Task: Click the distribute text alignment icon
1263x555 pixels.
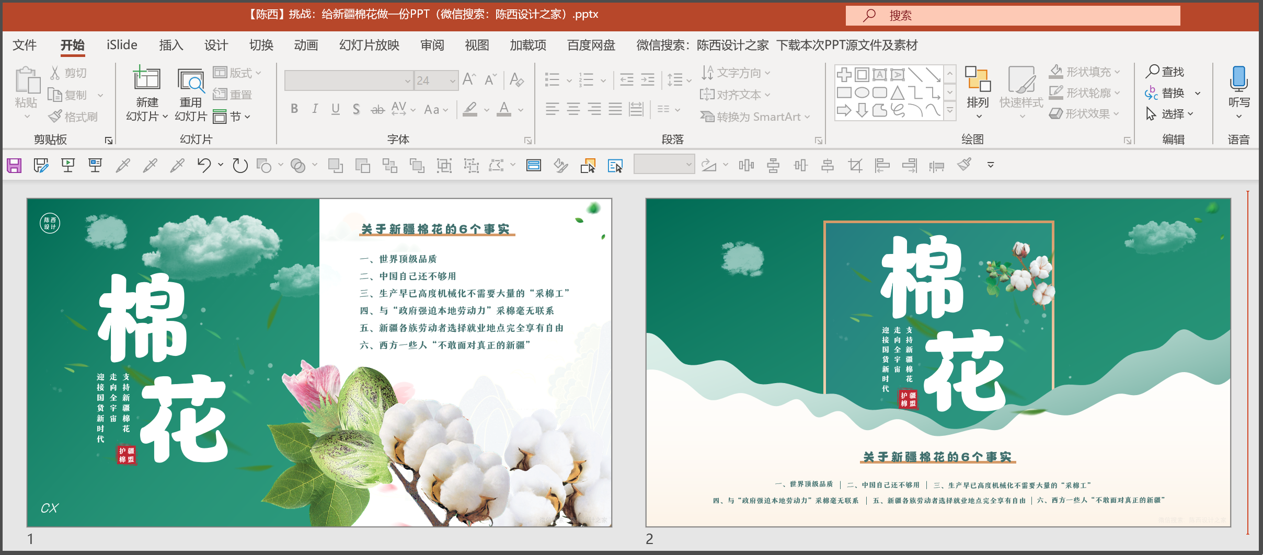Action: (636, 109)
